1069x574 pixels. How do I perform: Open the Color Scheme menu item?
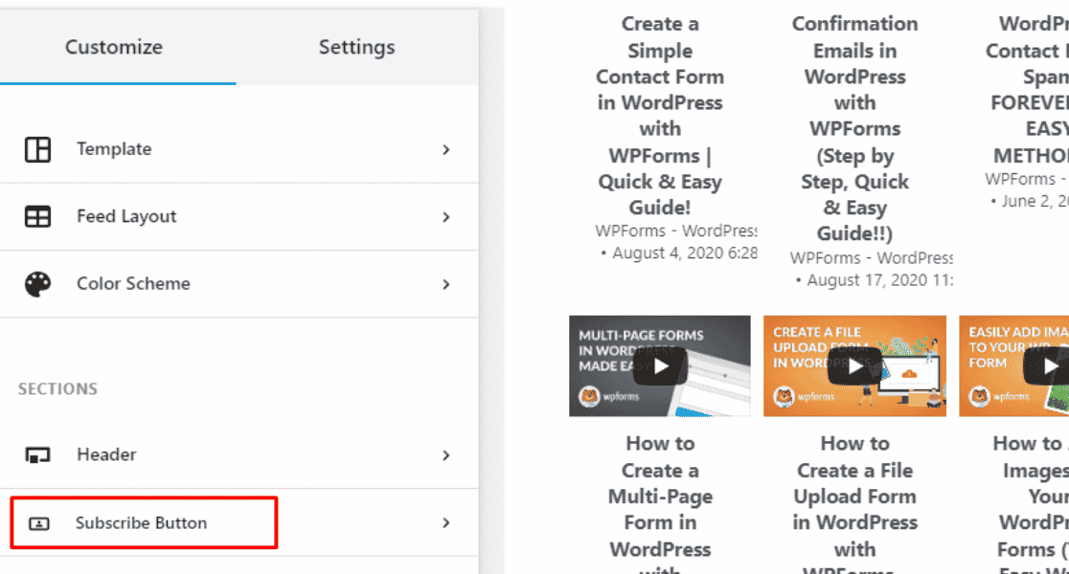(x=239, y=284)
